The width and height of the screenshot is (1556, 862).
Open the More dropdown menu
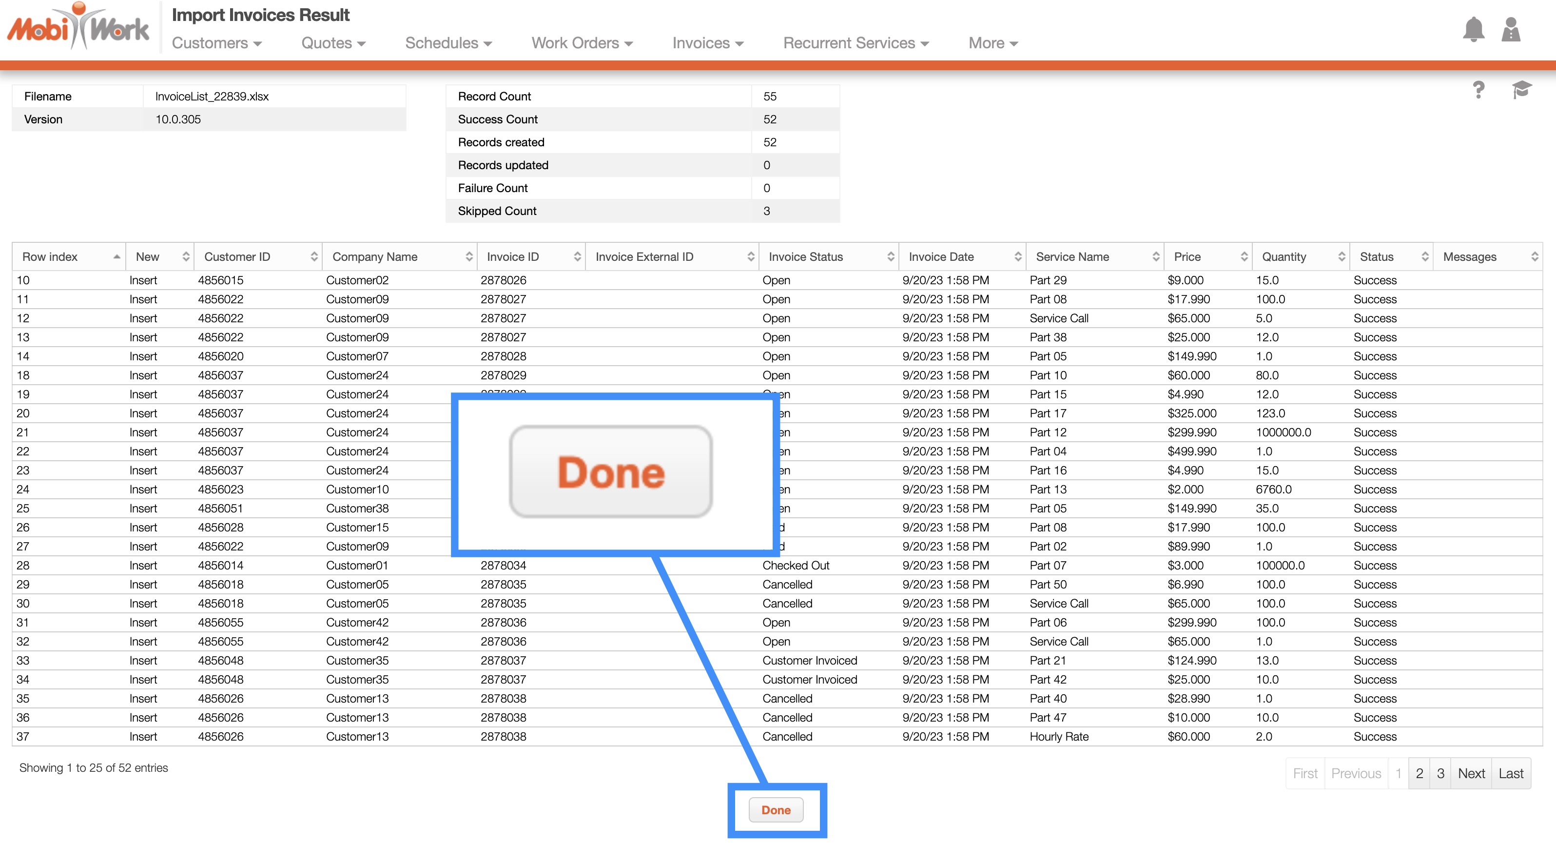pyautogui.click(x=992, y=43)
